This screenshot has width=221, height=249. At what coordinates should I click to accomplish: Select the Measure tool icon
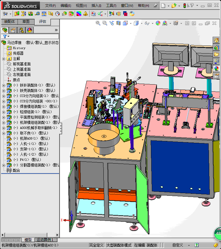tap(37, 14)
